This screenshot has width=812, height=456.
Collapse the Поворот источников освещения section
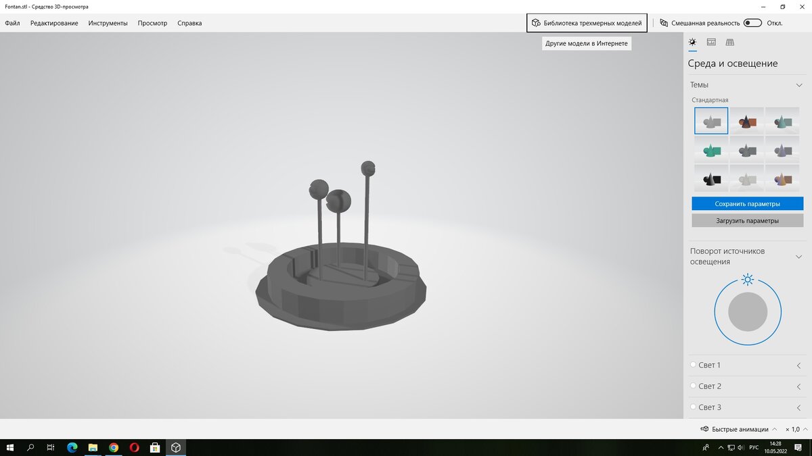(x=798, y=257)
